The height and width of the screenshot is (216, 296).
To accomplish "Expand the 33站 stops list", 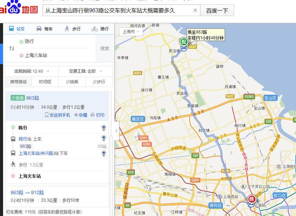I will click(x=102, y=146).
